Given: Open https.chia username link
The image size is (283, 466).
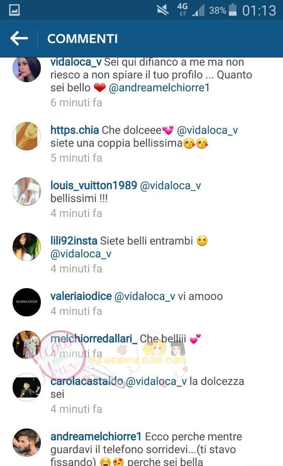Looking at the screenshot, I should (74, 130).
